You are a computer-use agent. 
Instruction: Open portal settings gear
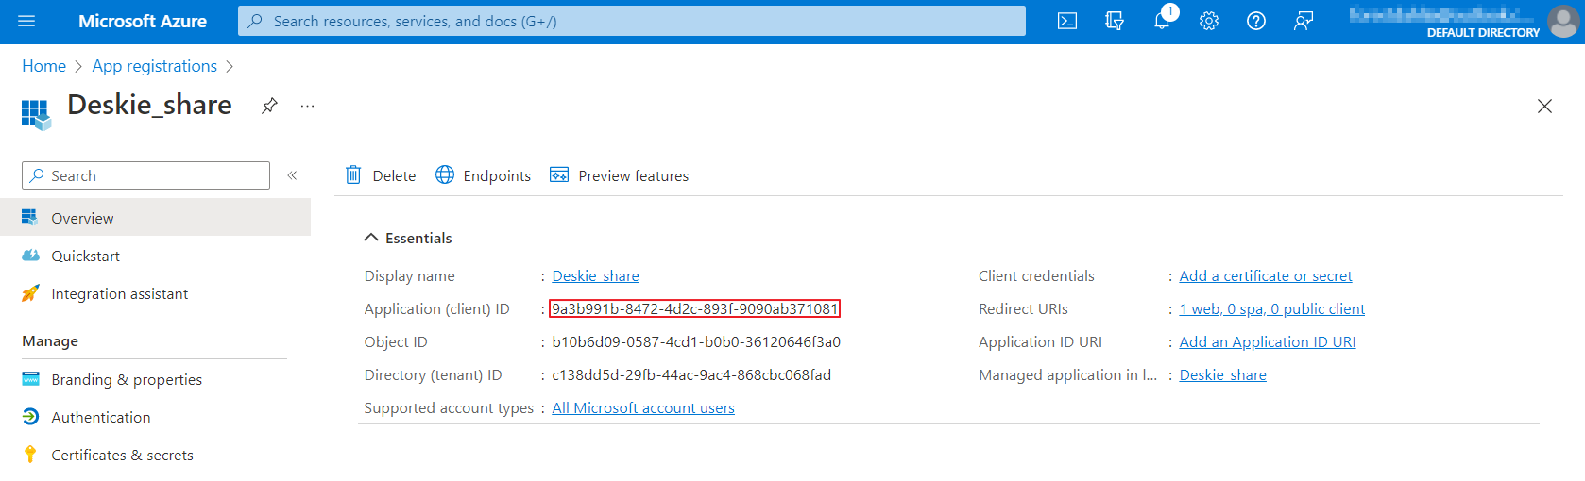pyautogui.click(x=1209, y=21)
